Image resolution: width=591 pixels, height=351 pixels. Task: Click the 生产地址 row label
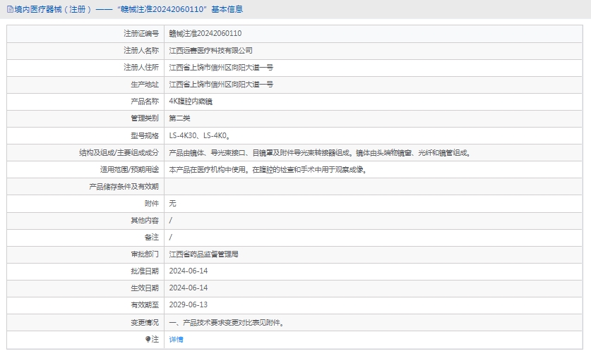[145, 84]
